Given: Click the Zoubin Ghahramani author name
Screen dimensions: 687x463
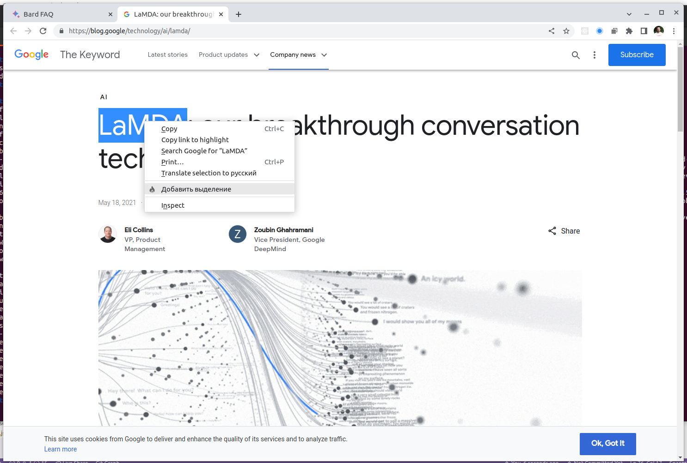Looking at the screenshot, I should (x=283, y=230).
